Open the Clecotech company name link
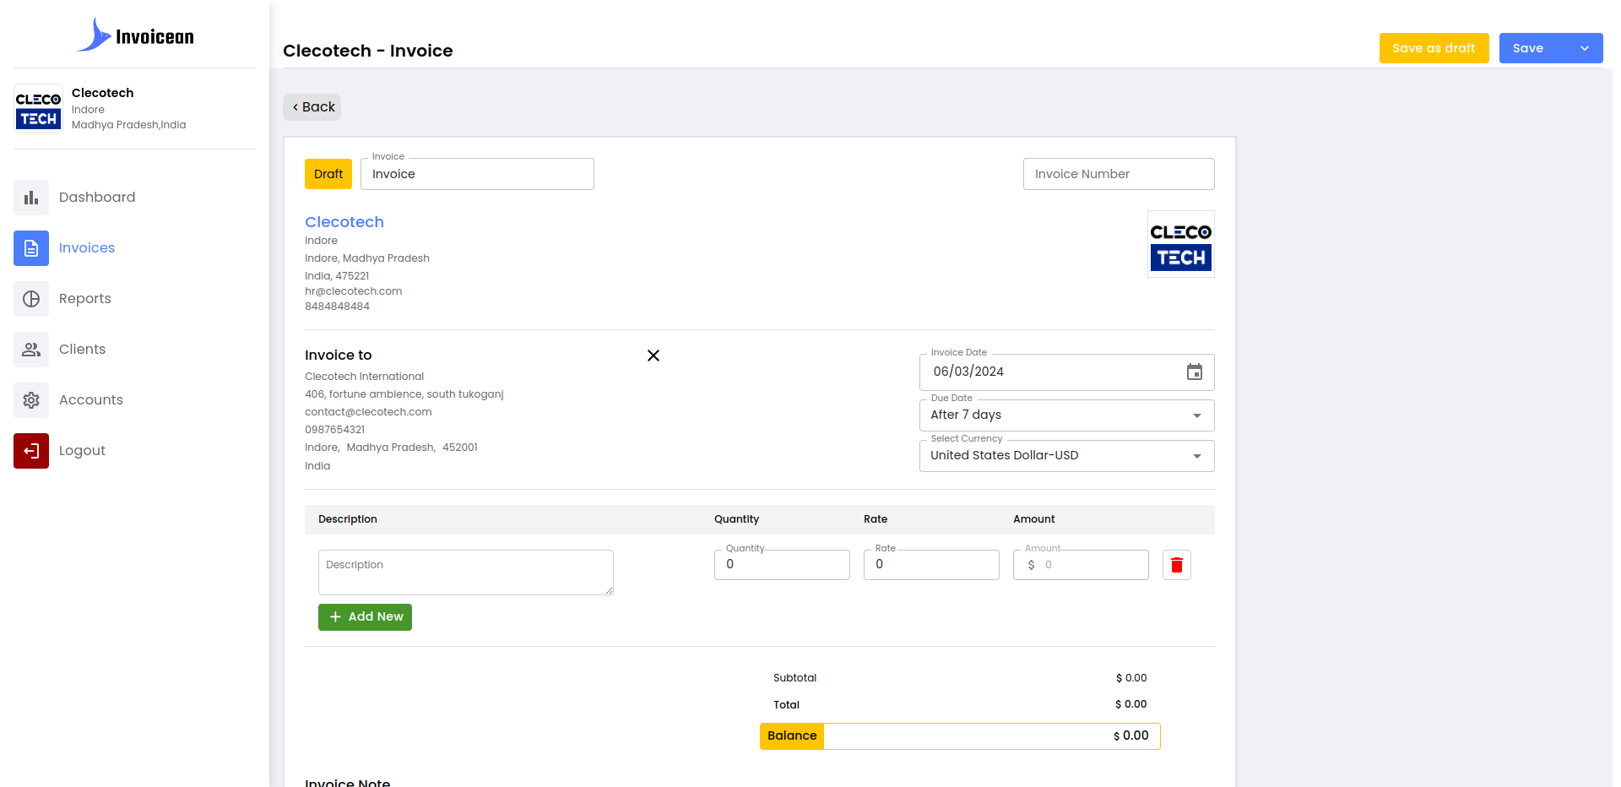 point(344,222)
